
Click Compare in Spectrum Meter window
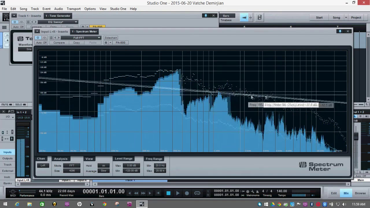coord(59,42)
